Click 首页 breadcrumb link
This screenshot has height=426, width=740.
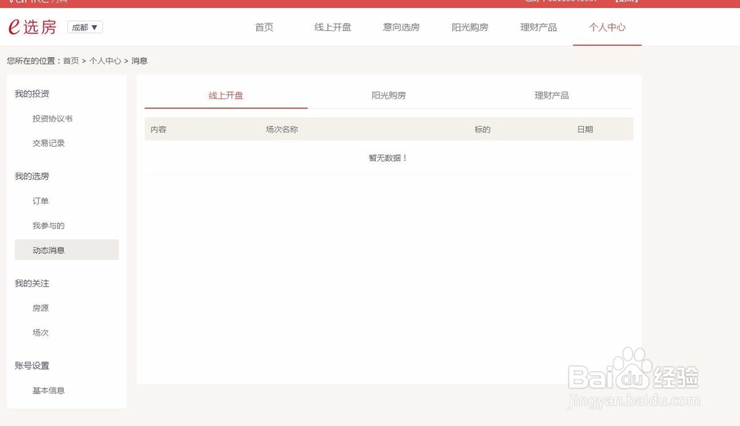click(71, 61)
